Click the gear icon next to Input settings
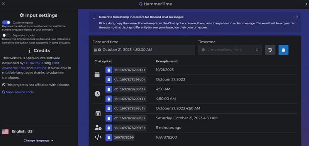309x146 pixels. [22, 15]
